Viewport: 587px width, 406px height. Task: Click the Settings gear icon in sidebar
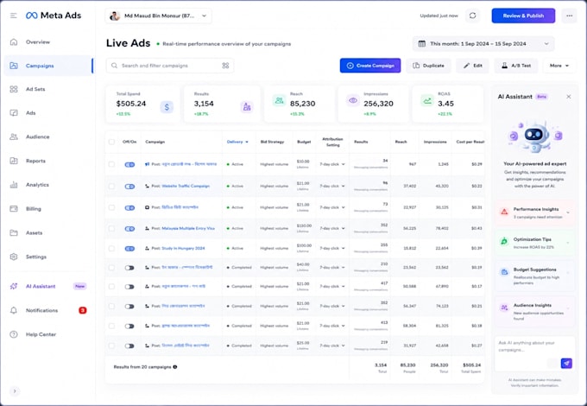point(14,257)
